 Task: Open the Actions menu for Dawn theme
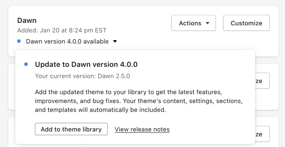193,23
